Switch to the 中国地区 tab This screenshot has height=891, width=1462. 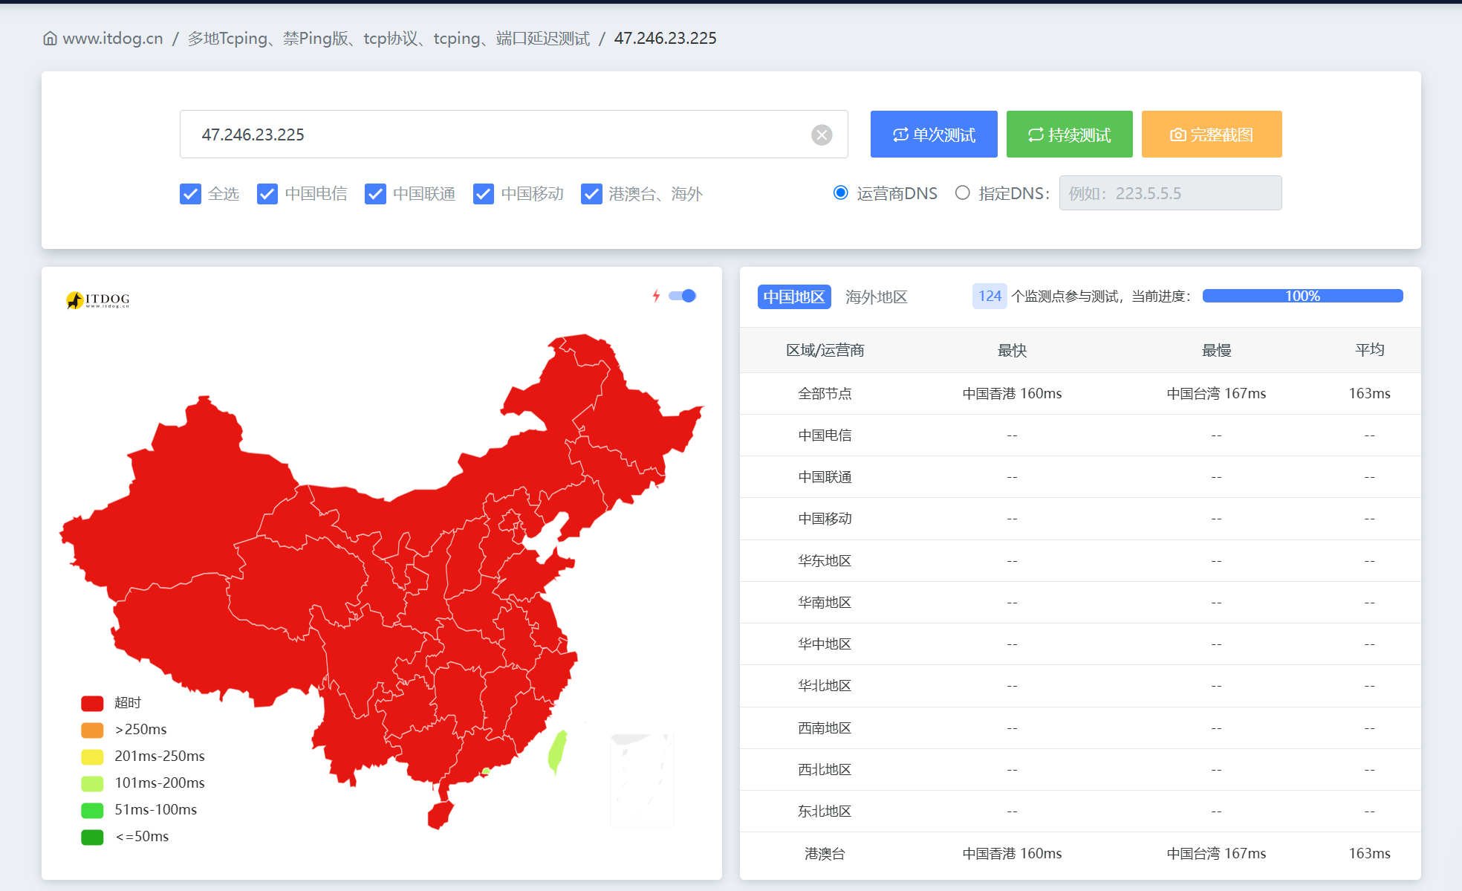coord(794,297)
